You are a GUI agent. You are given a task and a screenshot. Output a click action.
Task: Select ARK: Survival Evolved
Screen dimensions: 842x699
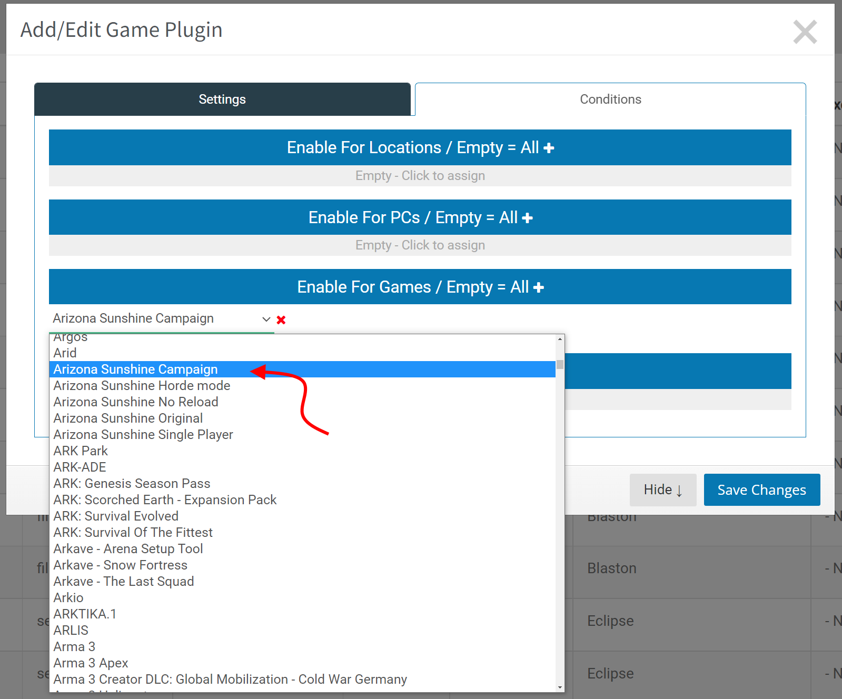pyautogui.click(x=303, y=516)
